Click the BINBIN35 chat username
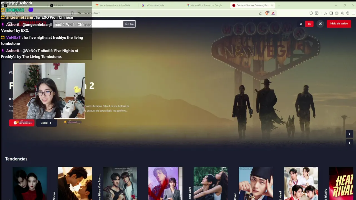Viewport: 356px width, 200px height. (x=15, y=10)
